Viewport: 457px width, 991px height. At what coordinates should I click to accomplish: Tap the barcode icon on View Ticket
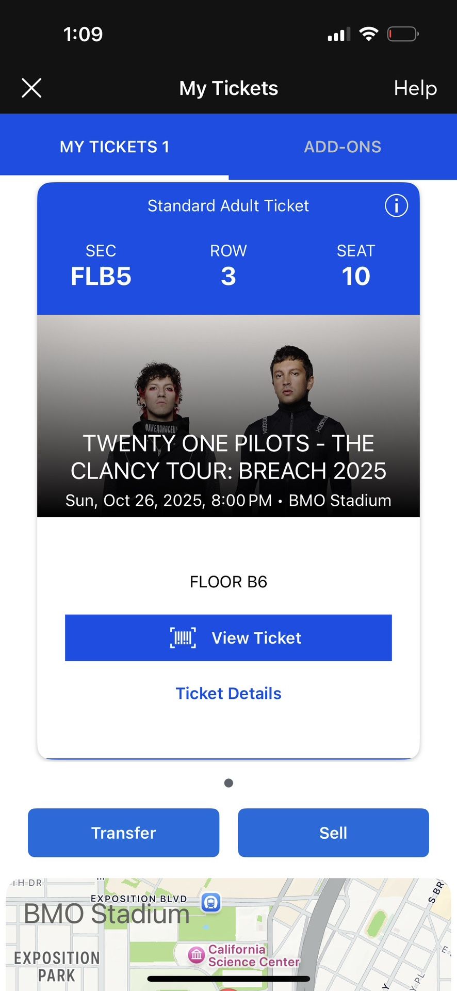click(183, 638)
